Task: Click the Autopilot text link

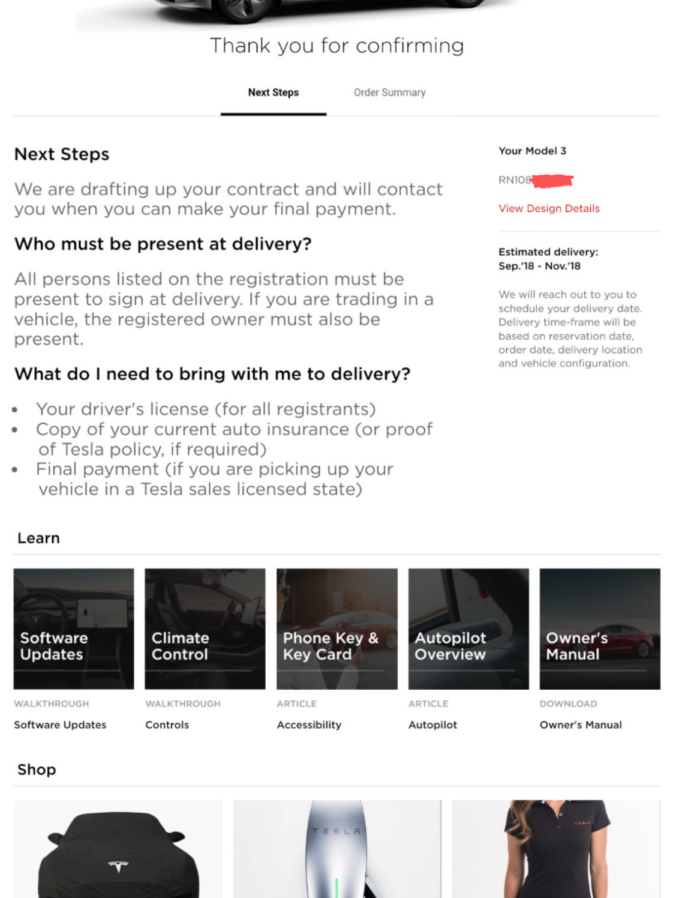Action: [x=432, y=725]
